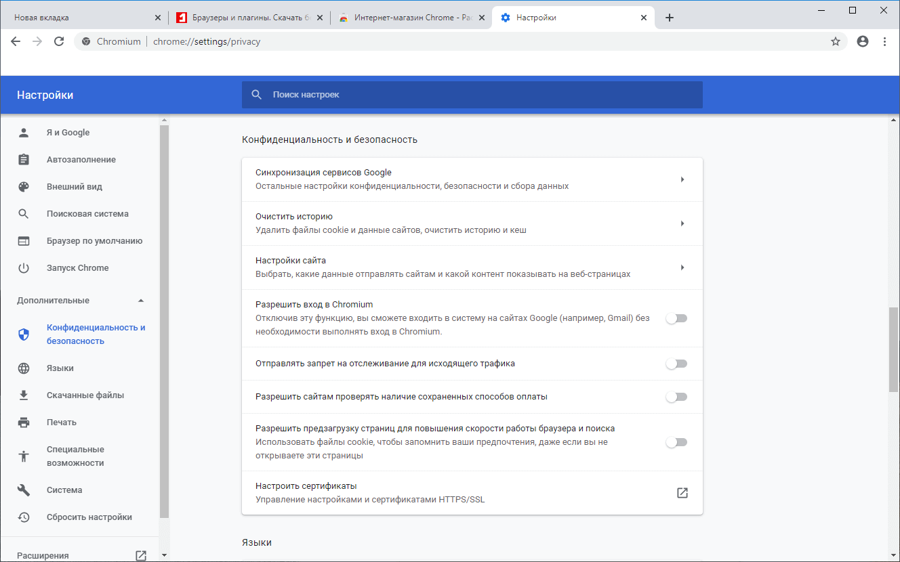The width and height of the screenshot is (900, 562).
Task: Toggle Разрешить вход в Chromium switch
Action: click(676, 318)
